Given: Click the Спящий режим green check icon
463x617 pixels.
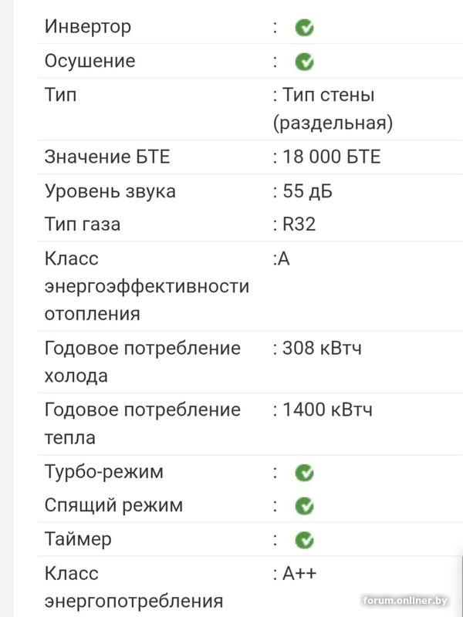Looking at the screenshot, I should pos(304,507).
